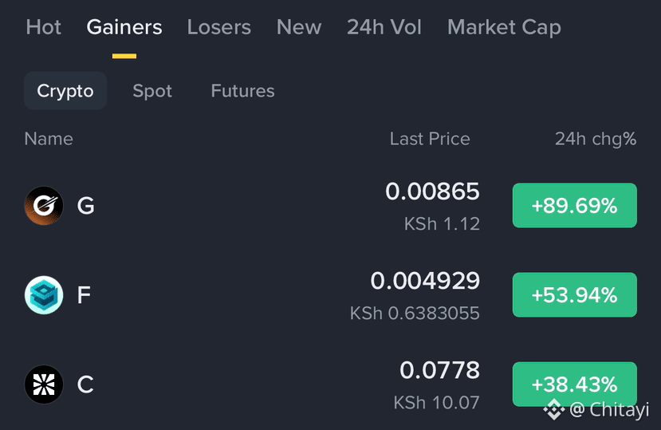The height and width of the screenshot is (430, 661).
Task: Click the C coin star icon
Action: (44, 385)
